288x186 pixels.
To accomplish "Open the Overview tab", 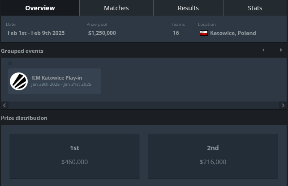I will (x=40, y=8).
